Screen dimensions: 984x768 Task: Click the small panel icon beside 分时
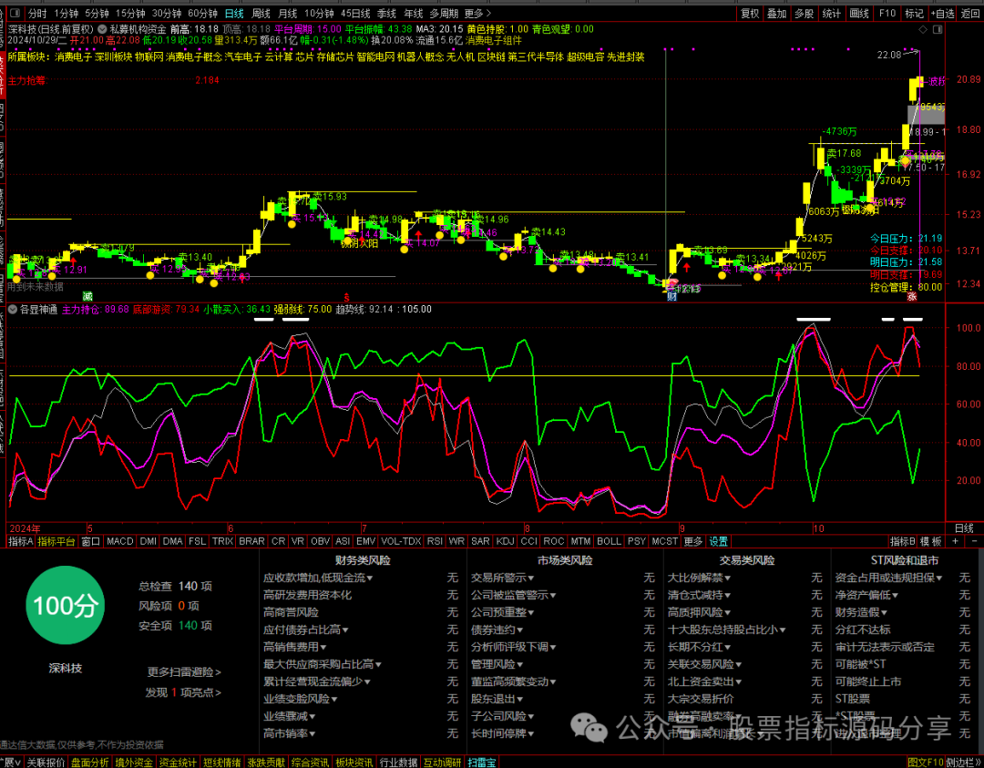[17, 13]
